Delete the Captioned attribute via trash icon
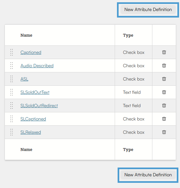 click(164, 52)
